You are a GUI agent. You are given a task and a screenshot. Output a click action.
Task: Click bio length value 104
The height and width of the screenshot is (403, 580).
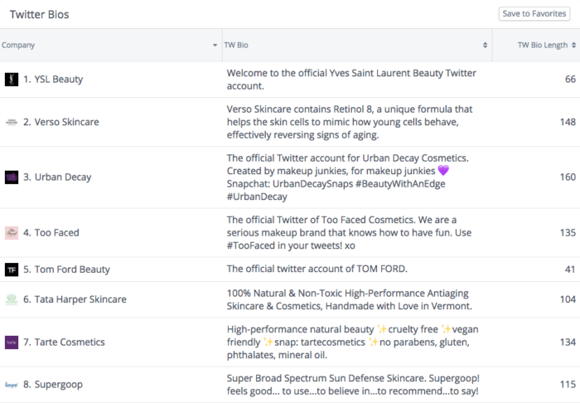(x=568, y=299)
